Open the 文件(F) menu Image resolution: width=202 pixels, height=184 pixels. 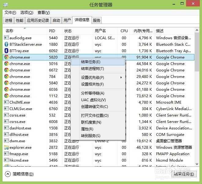(10, 13)
